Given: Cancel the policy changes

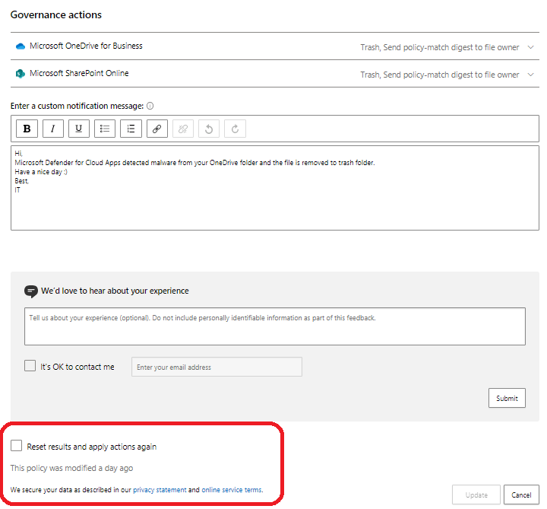Looking at the screenshot, I should 521,495.
